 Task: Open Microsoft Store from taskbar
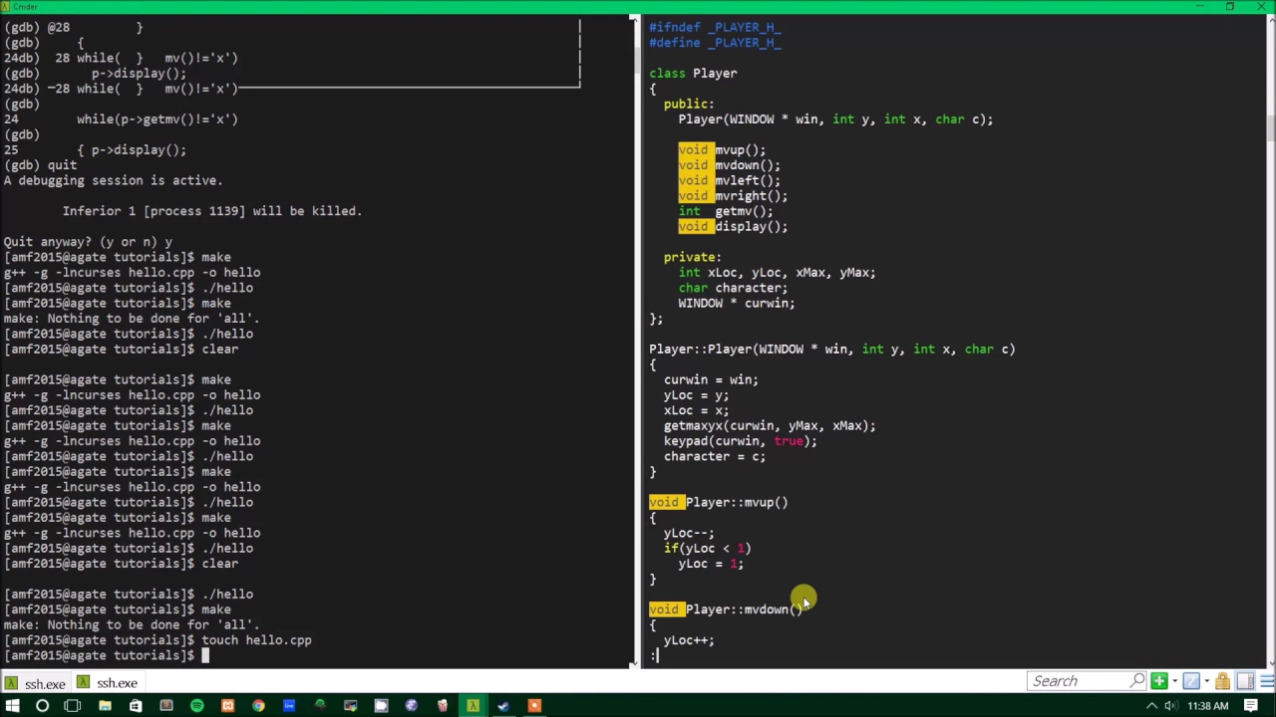[136, 706]
